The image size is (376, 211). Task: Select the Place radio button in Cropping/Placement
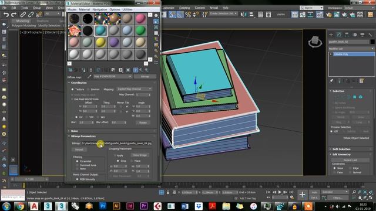tap(132, 161)
